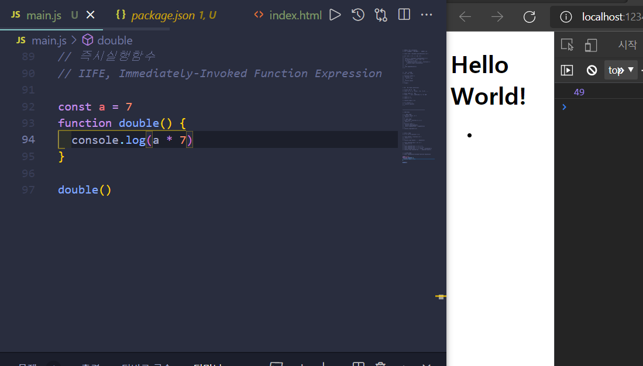Click line number 94 in the gutter
The width and height of the screenshot is (643, 366).
coord(28,140)
